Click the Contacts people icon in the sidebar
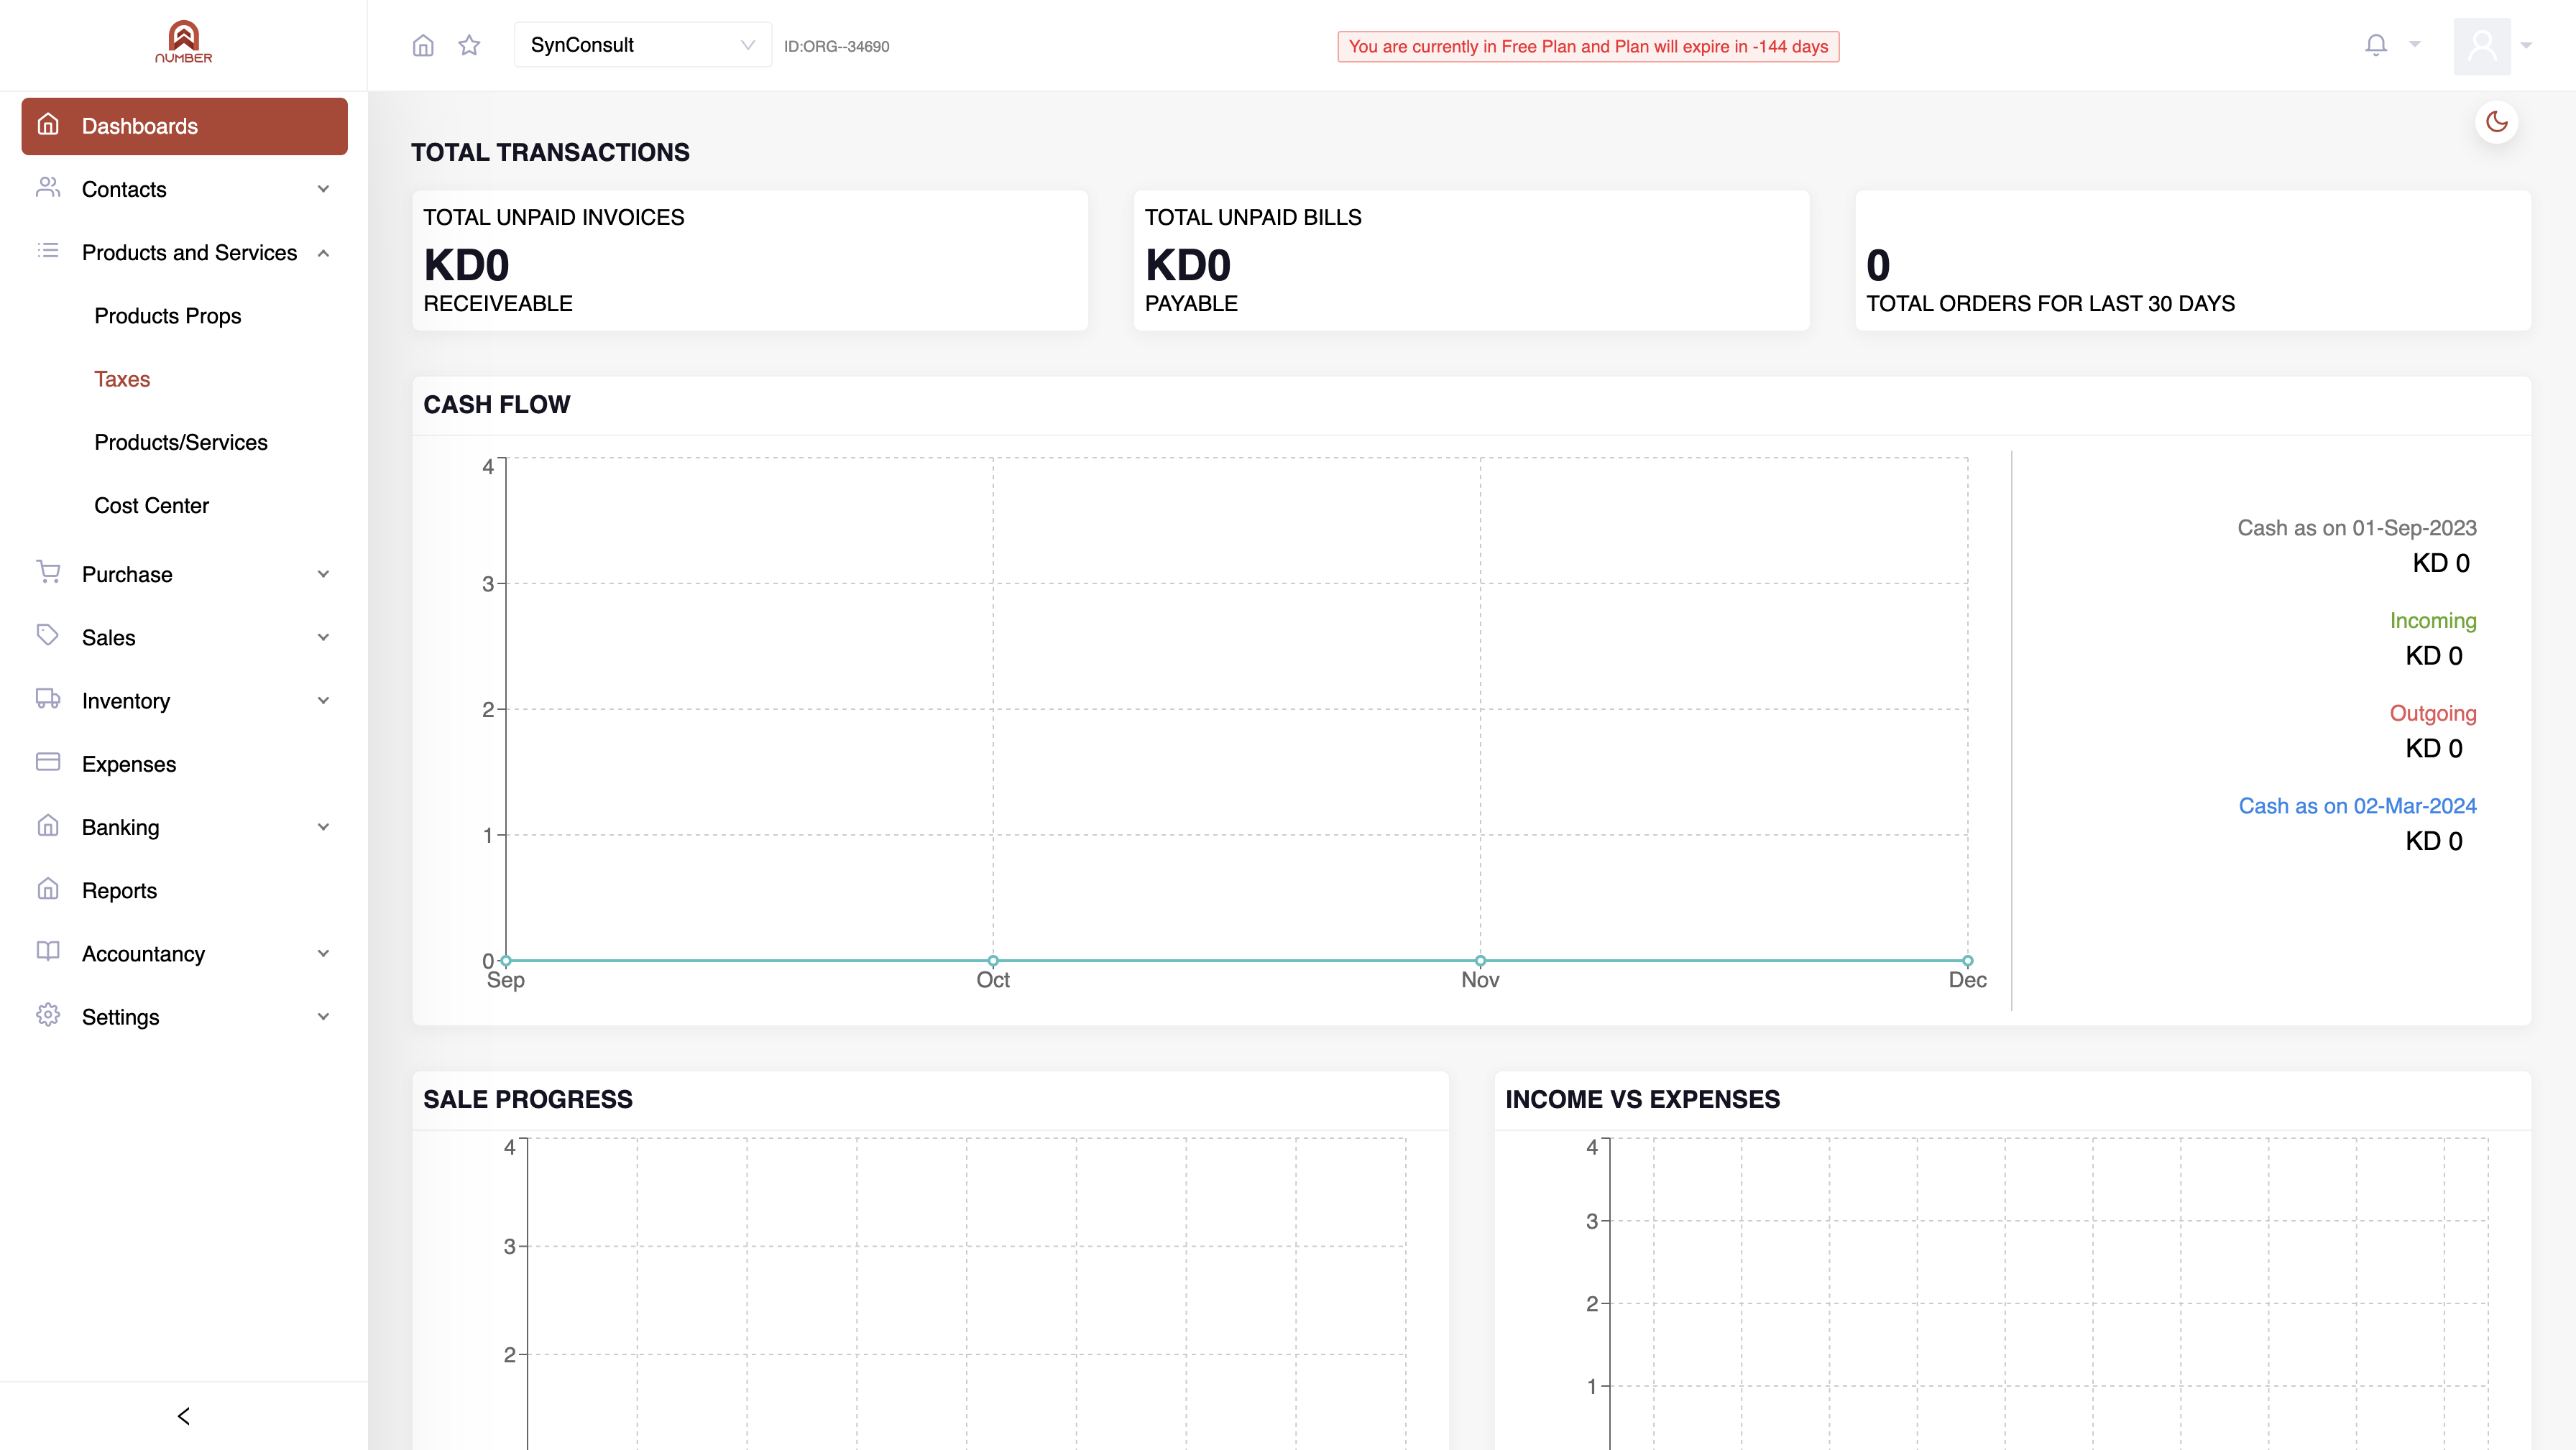Viewport: 2576px width, 1450px height. [48, 188]
